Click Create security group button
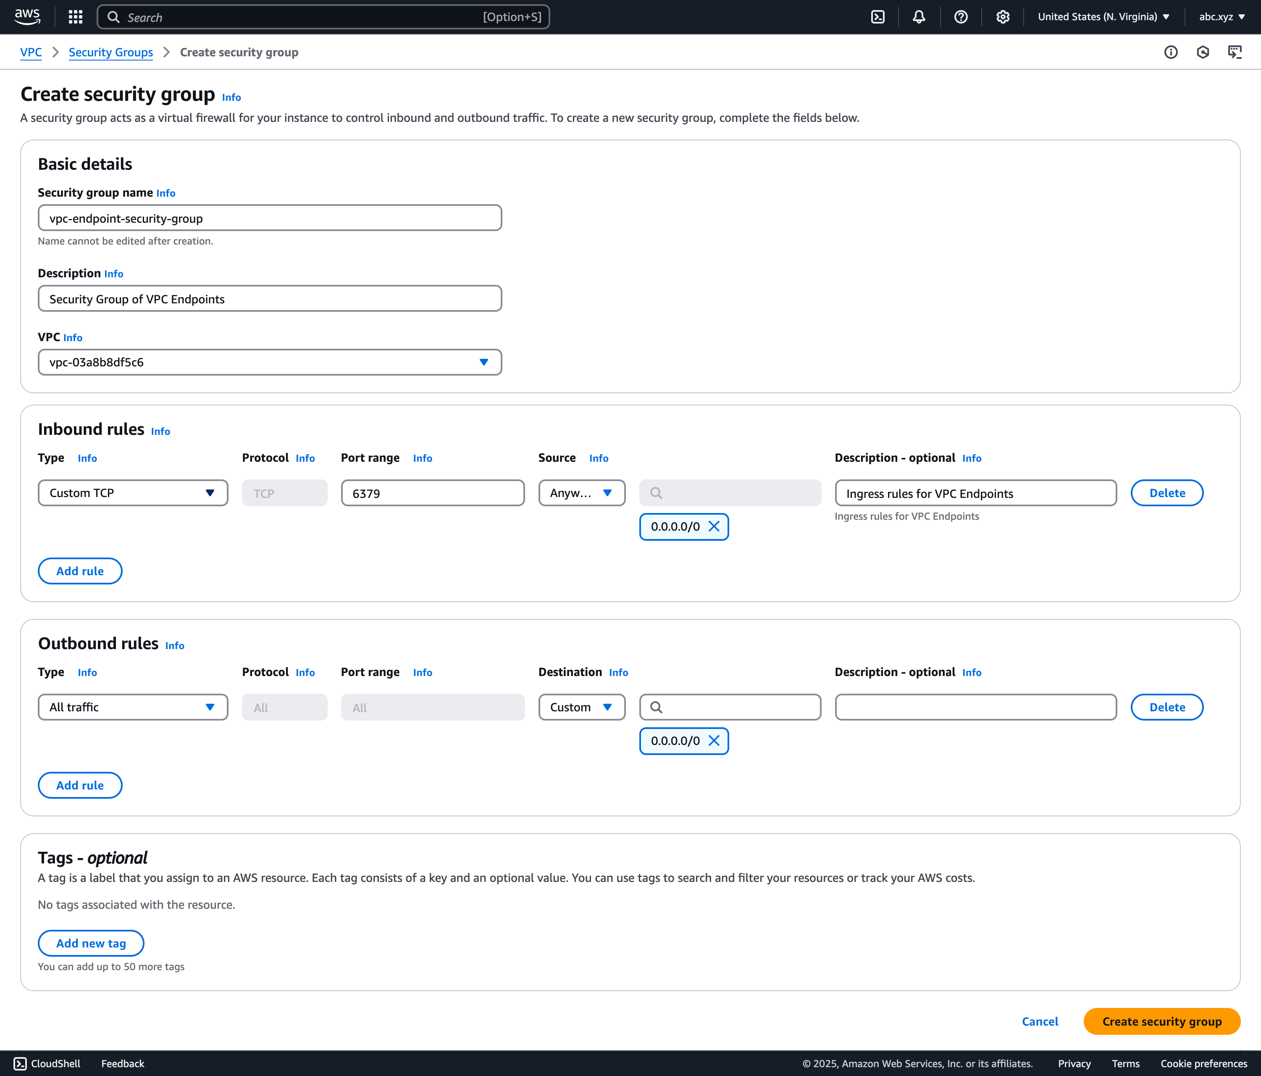 [x=1162, y=1021]
